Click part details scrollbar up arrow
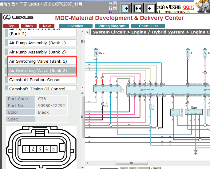 (82, 93)
